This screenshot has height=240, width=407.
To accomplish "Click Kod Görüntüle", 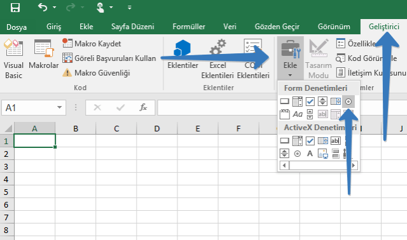I will pyautogui.click(x=366, y=58).
